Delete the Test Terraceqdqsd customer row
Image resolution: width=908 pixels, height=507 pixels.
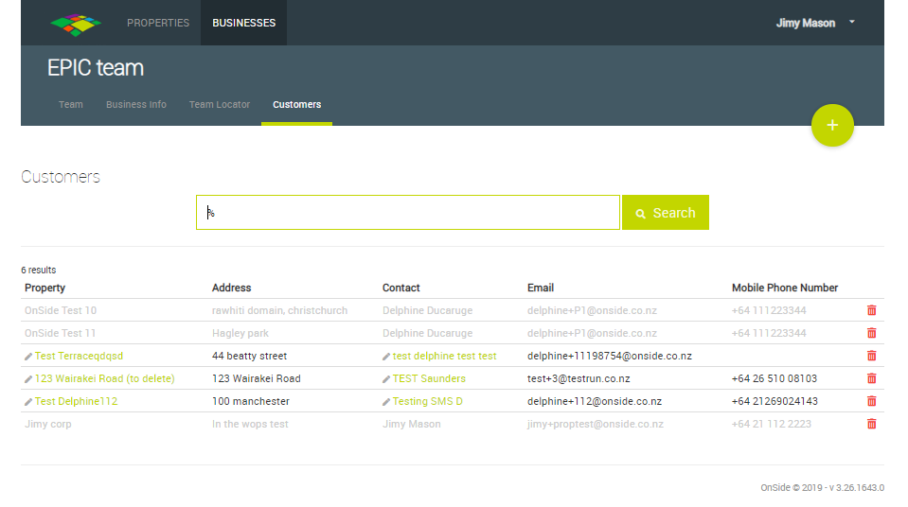871,356
